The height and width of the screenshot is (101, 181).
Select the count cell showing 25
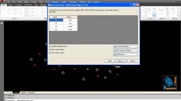tap(56, 29)
